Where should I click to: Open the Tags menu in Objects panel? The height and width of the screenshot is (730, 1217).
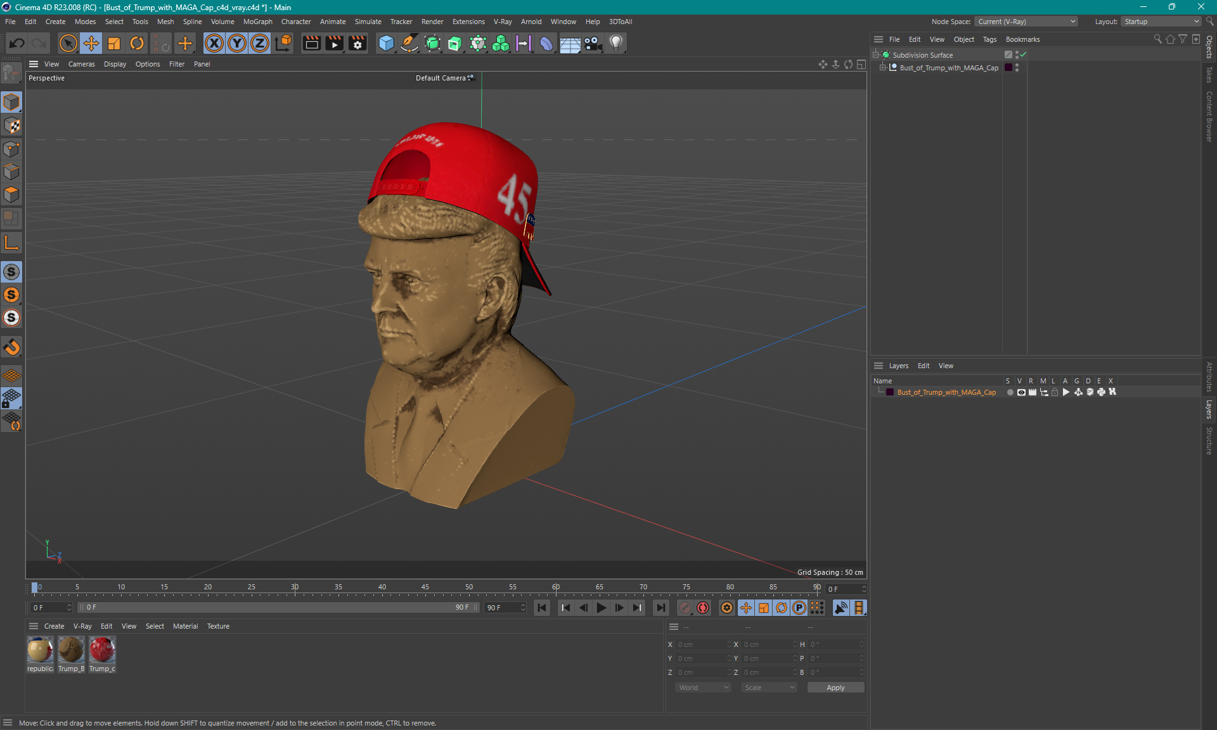pyautogui.click(x=989, y=39)
